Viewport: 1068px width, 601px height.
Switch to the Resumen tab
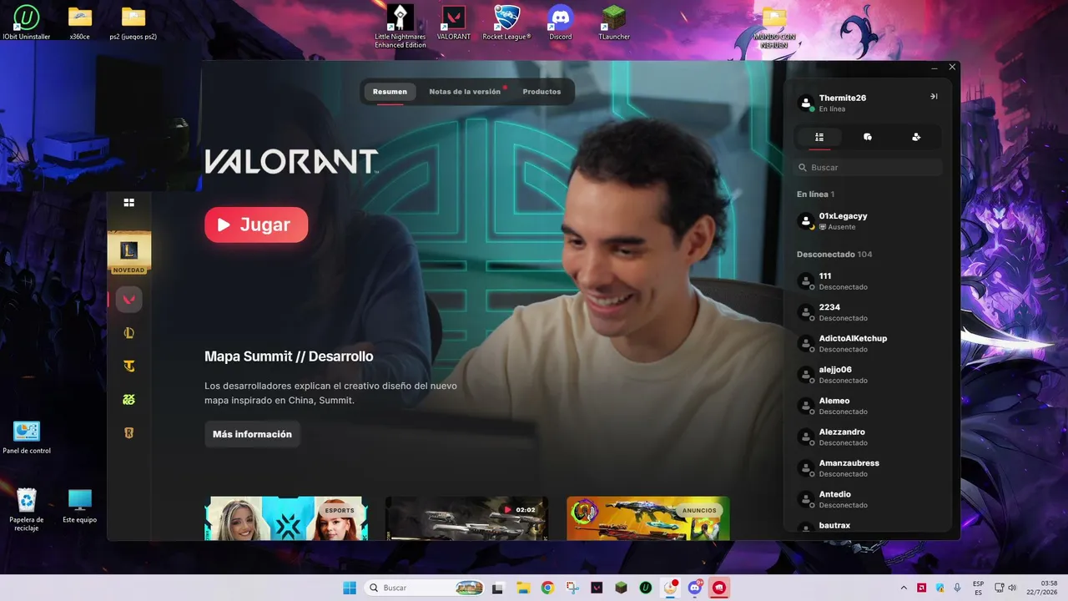point(390,92)
